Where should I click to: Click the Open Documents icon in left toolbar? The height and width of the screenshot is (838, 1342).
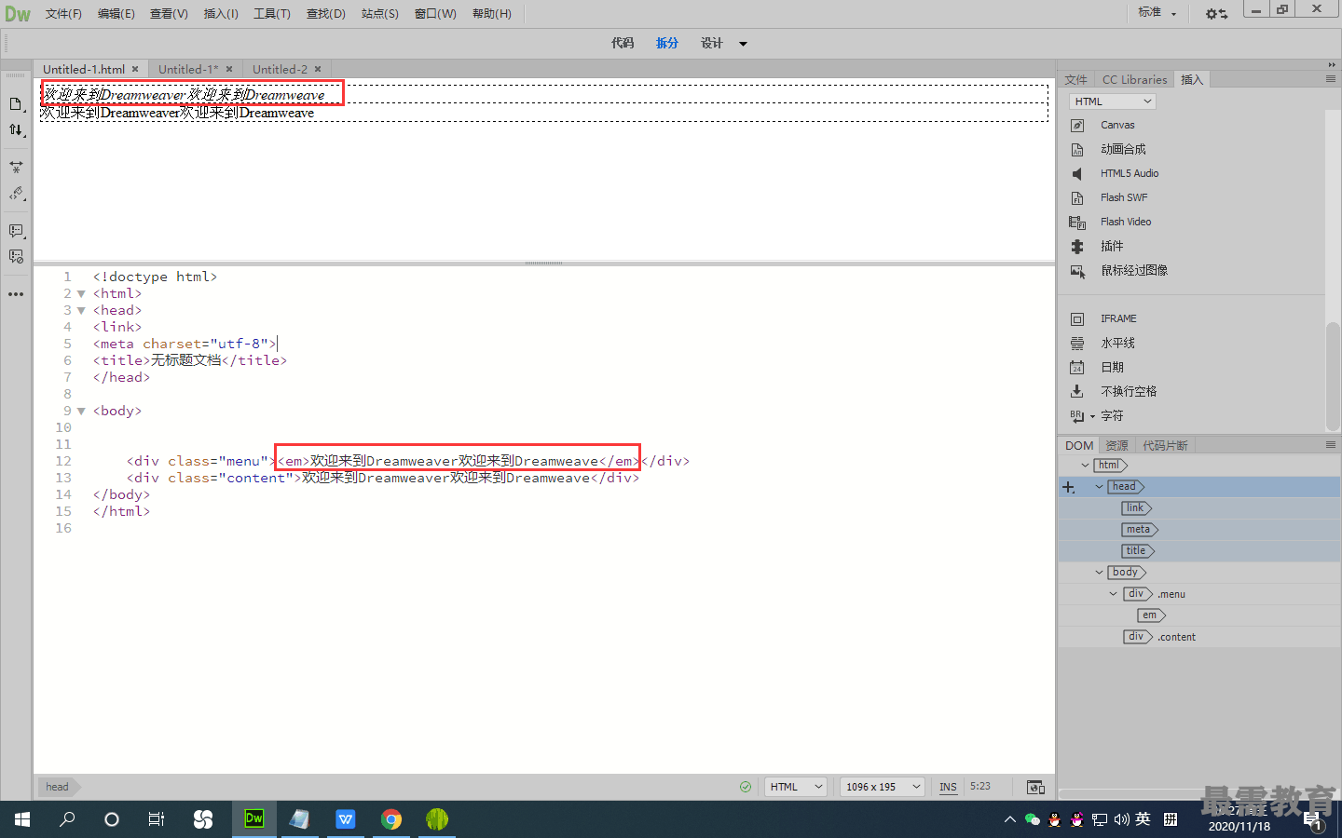click(x=16, y=104)
